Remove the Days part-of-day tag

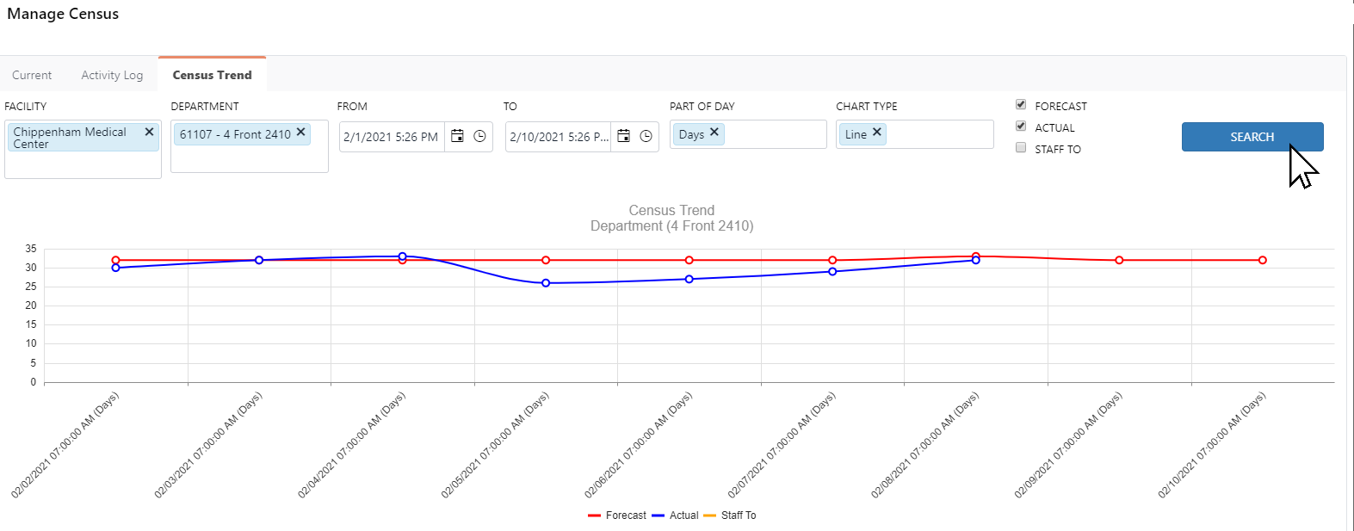tap(714, 133)
